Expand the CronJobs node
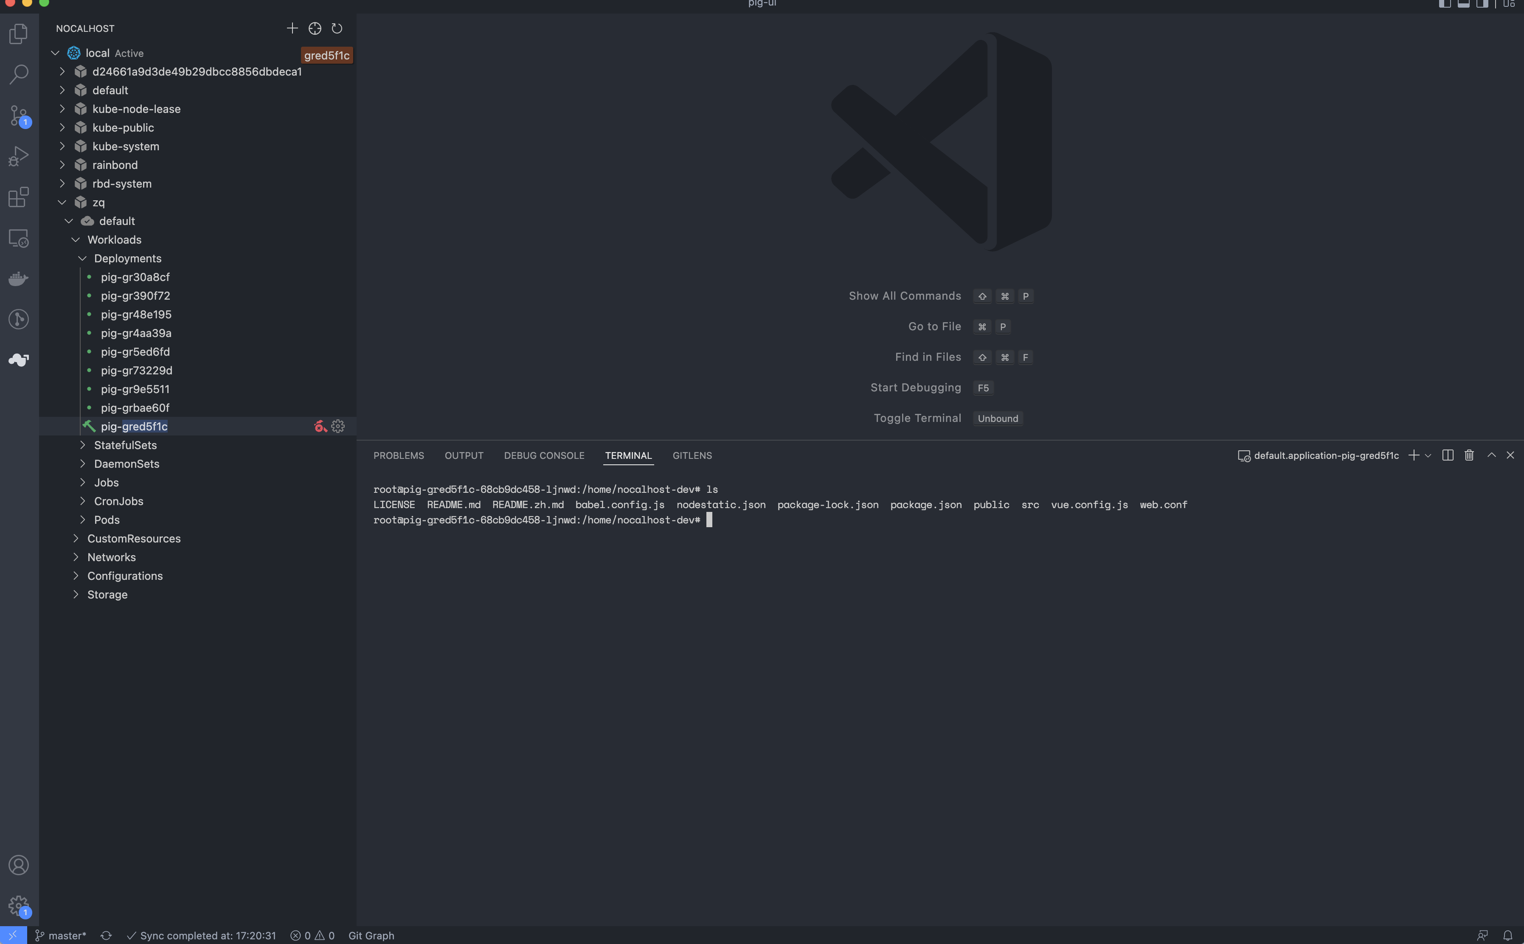1524x944 pixels. pyautogui.click(x=82, y=501)
